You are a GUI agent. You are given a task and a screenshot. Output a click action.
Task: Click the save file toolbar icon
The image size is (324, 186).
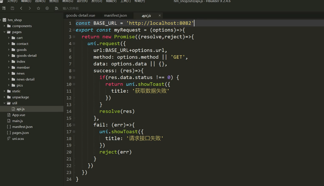tap(12, 8)
